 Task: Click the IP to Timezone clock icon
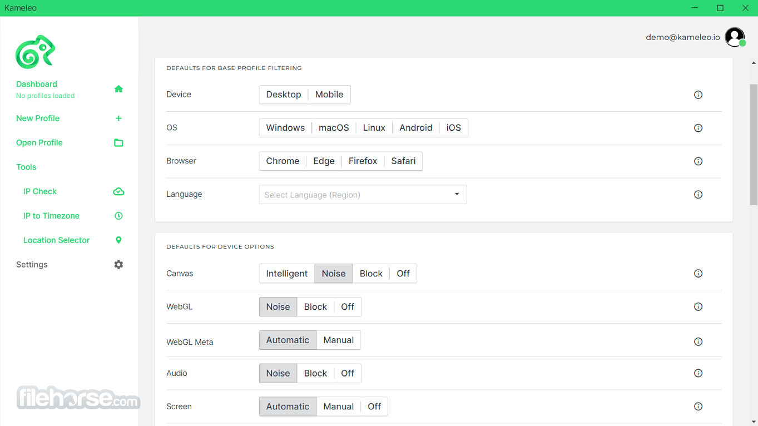(118, 216)
